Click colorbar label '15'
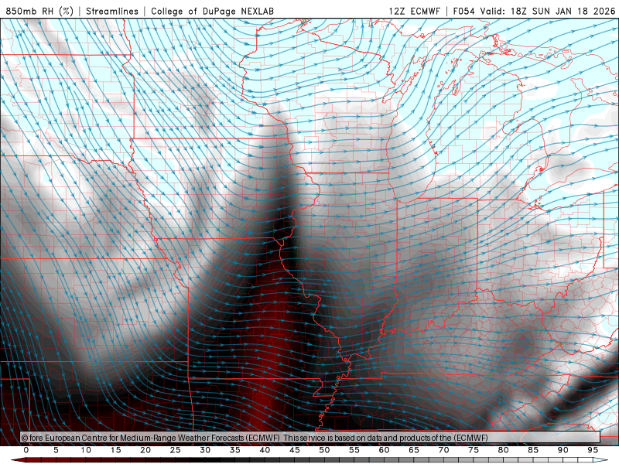The height and width of the screenshot is (464, 619). [x=115, y=450]
